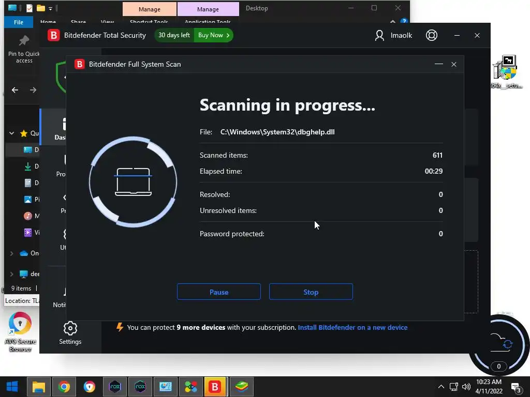This screenshot has width=530, height=397.
Task: Click the circular cloud sync widget
Action: coord(499,344)
